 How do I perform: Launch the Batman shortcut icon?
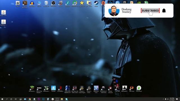(x=125, y=89)
